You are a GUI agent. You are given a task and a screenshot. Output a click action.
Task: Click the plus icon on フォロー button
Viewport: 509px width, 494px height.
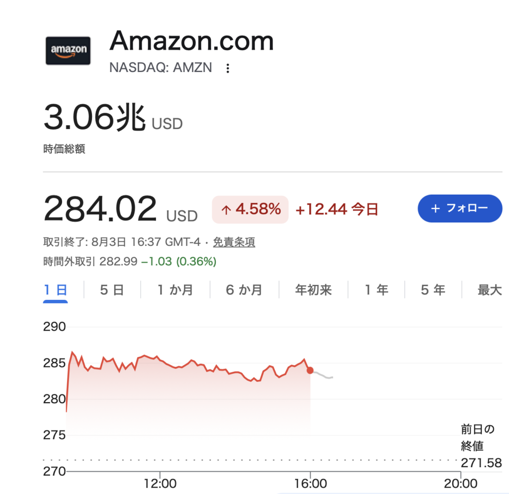pos(435,209)
